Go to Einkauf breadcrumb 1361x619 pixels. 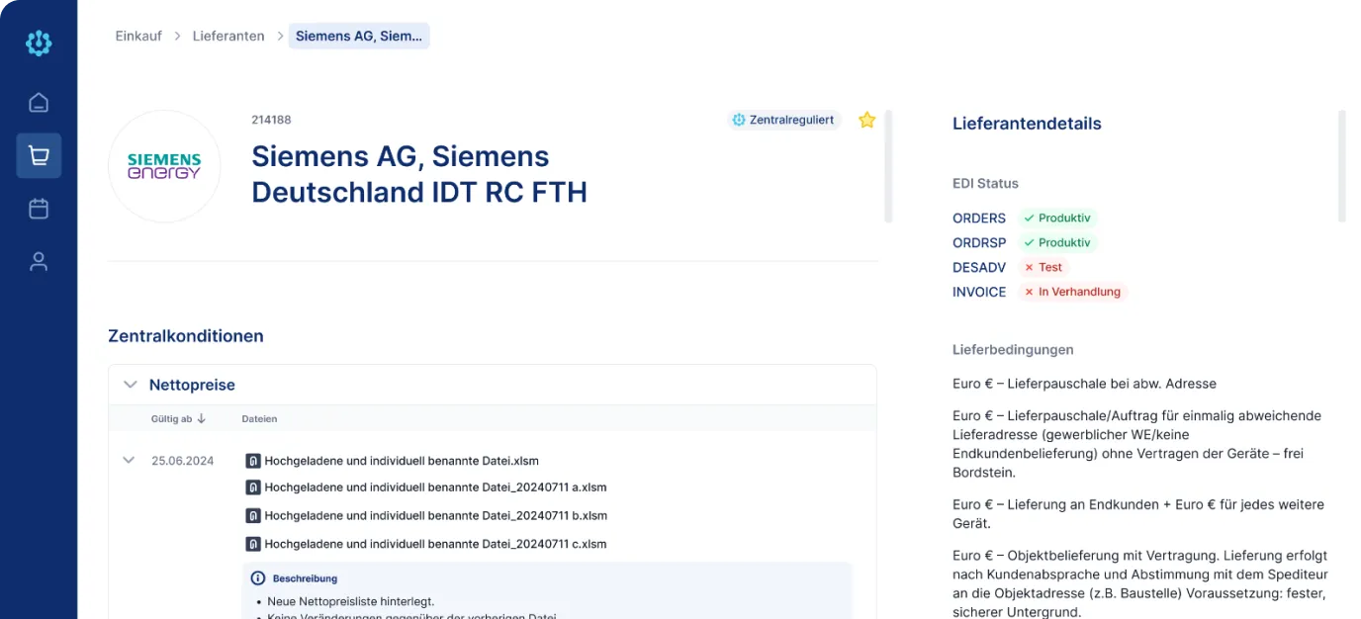(138, 36)
